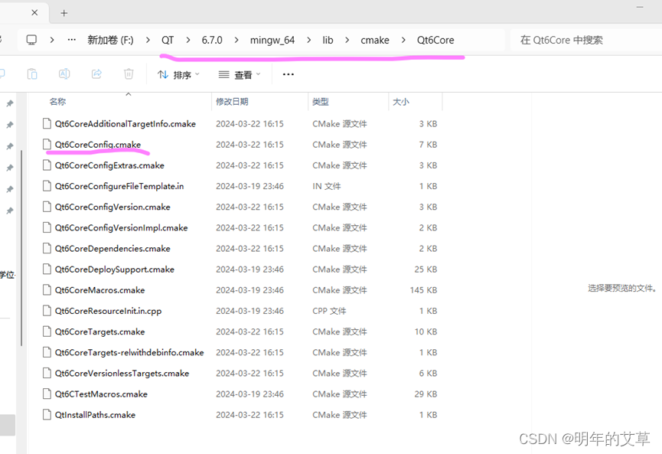
Task: Navigate to cmake breadcrumb folder
Action: pyautogui.click(x=375, y=40)
